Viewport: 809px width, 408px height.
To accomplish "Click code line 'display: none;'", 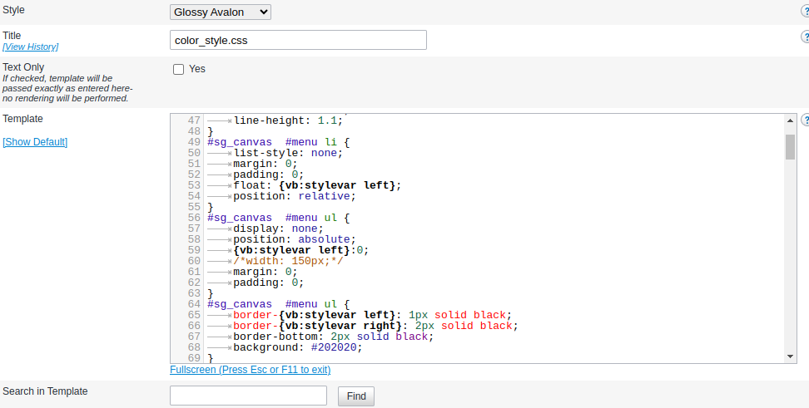I will pos(278,229).
